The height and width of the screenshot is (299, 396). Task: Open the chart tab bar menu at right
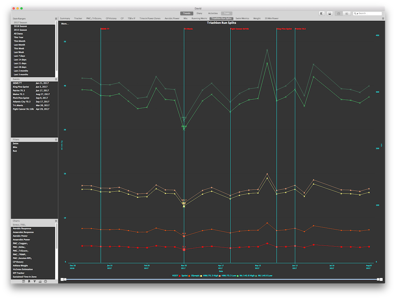coord(383,18)
